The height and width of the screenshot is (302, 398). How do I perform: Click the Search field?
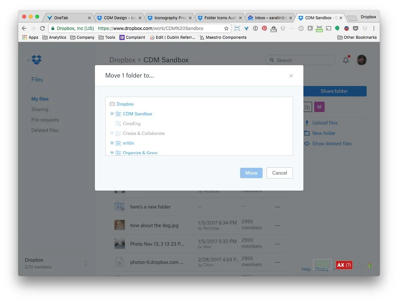[300, 60]
